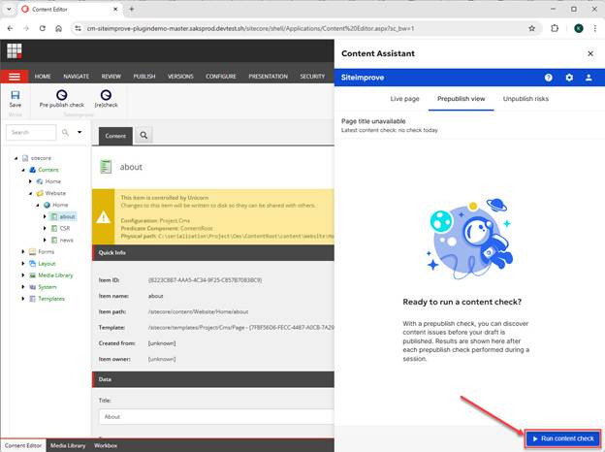Open the browser extensions puzzle icon

point(555,28)
